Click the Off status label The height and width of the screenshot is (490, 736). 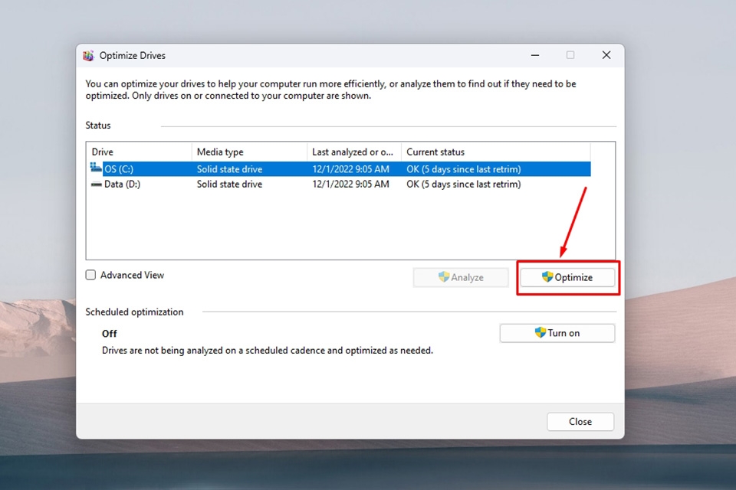109,333
